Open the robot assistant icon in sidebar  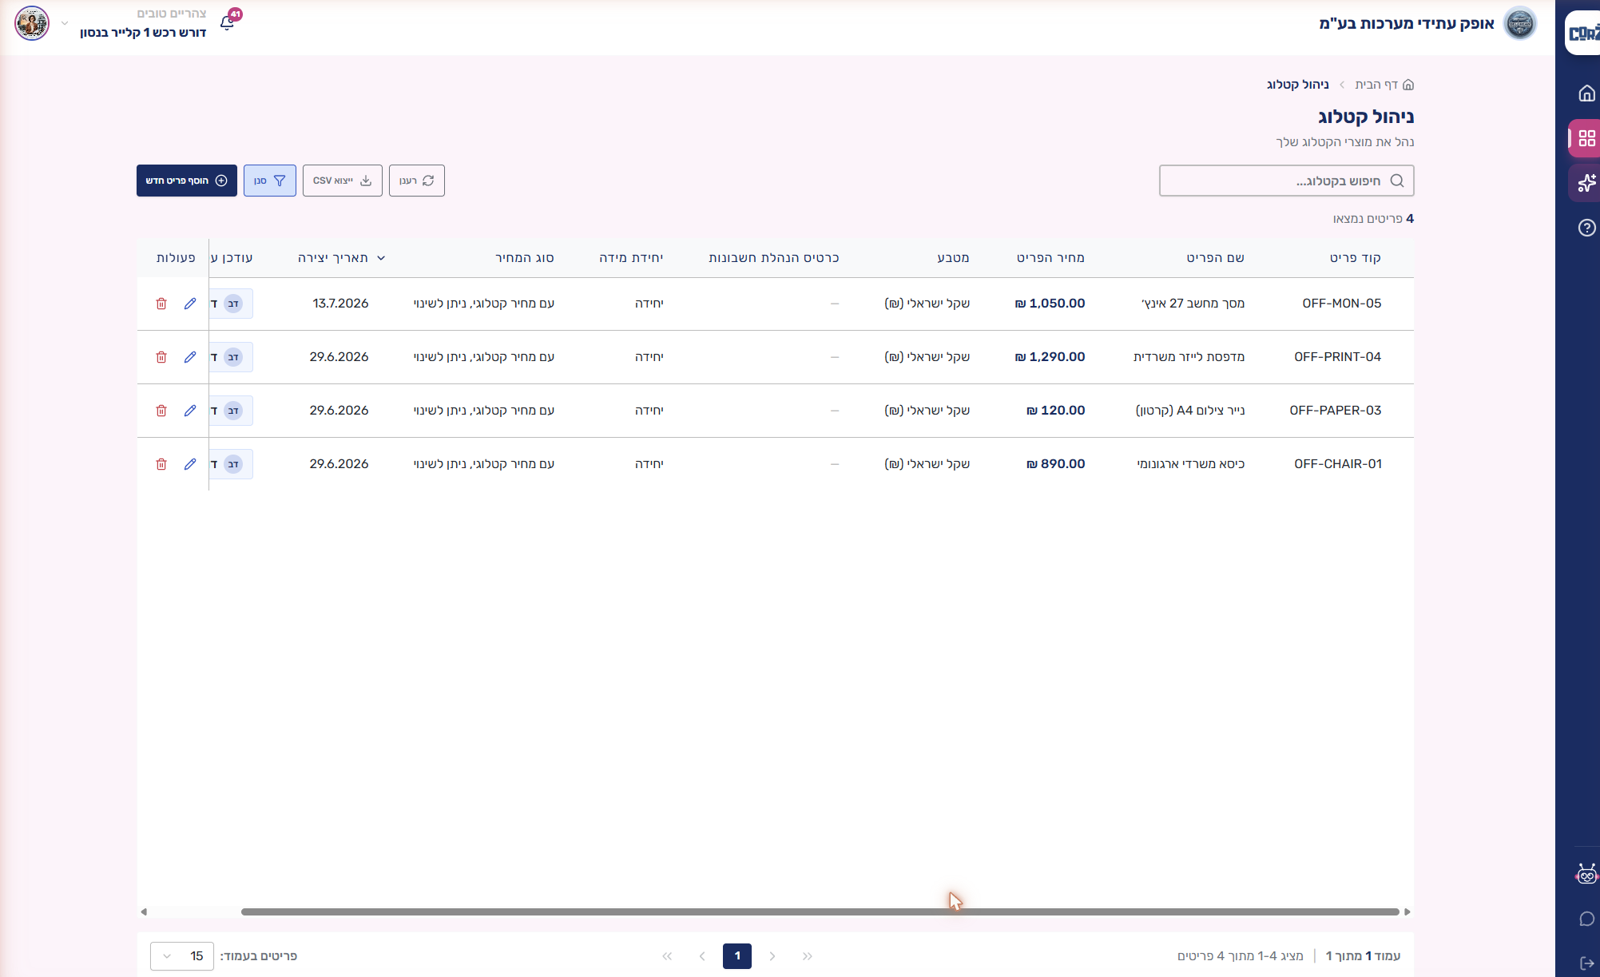(1586, 874)
